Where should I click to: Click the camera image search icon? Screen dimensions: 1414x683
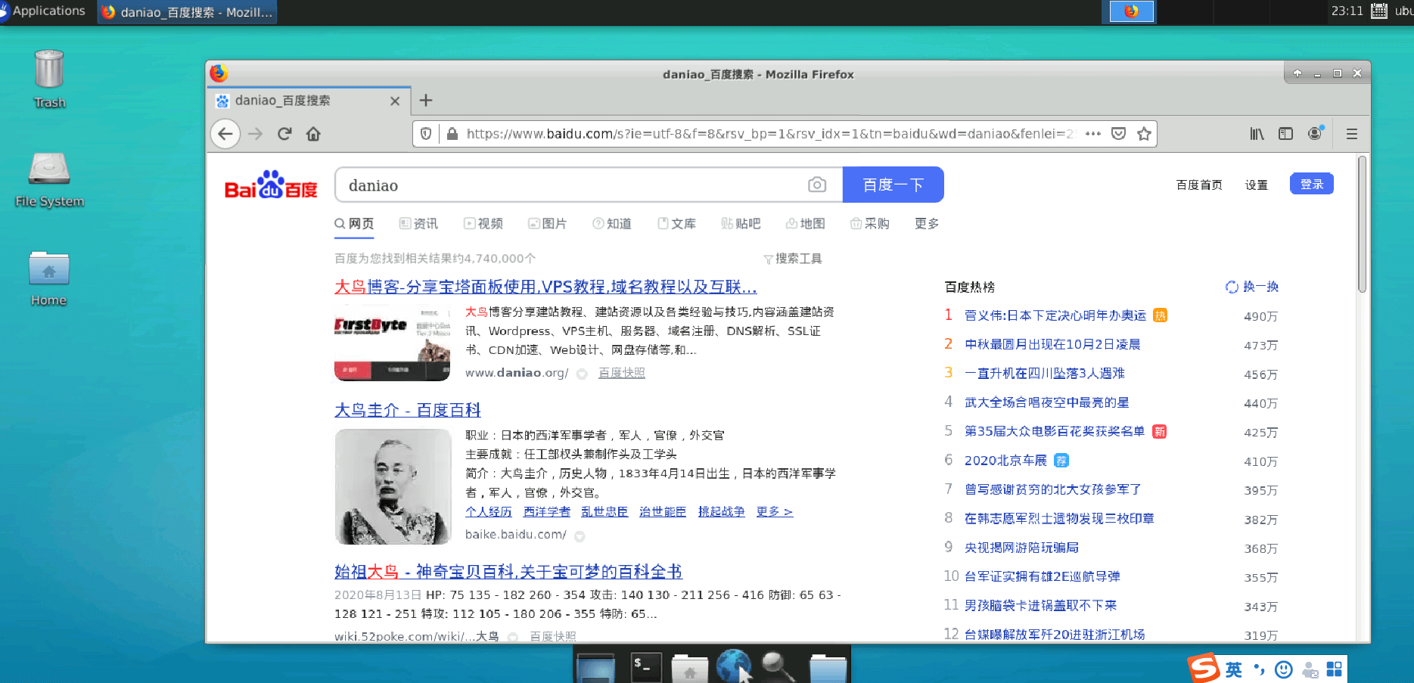(817, 185)
